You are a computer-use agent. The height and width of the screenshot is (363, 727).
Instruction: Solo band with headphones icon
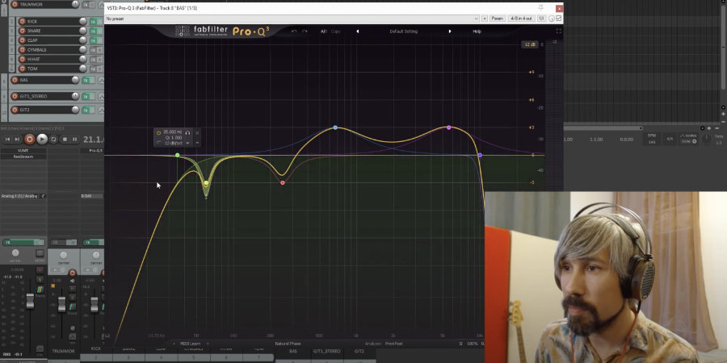pyautogui.click(x=187, y=132)
